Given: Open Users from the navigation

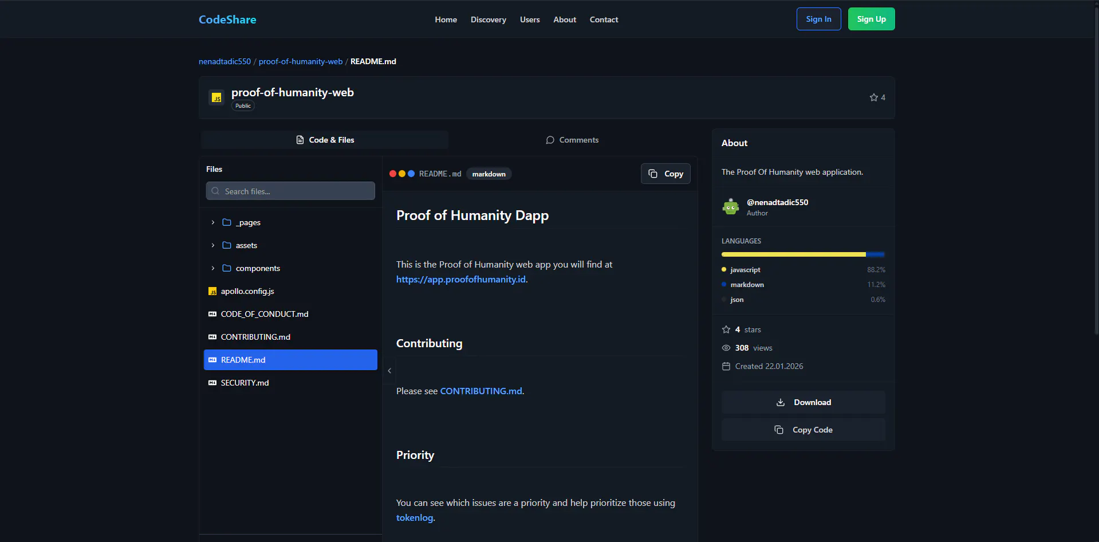Looking at the screenshot, I should [x=530, y=19].
